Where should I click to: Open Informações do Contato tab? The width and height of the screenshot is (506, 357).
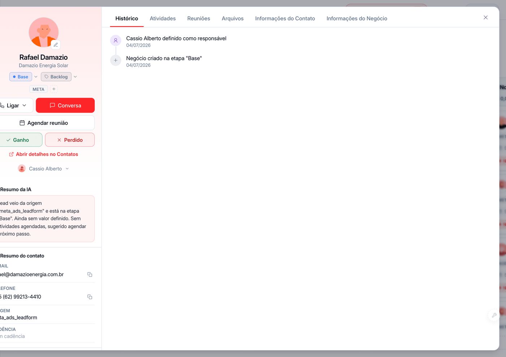tap(285, 18)
